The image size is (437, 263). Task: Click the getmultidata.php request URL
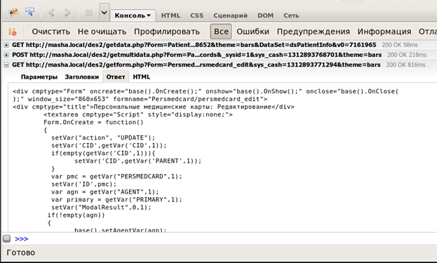coord(196,55)
